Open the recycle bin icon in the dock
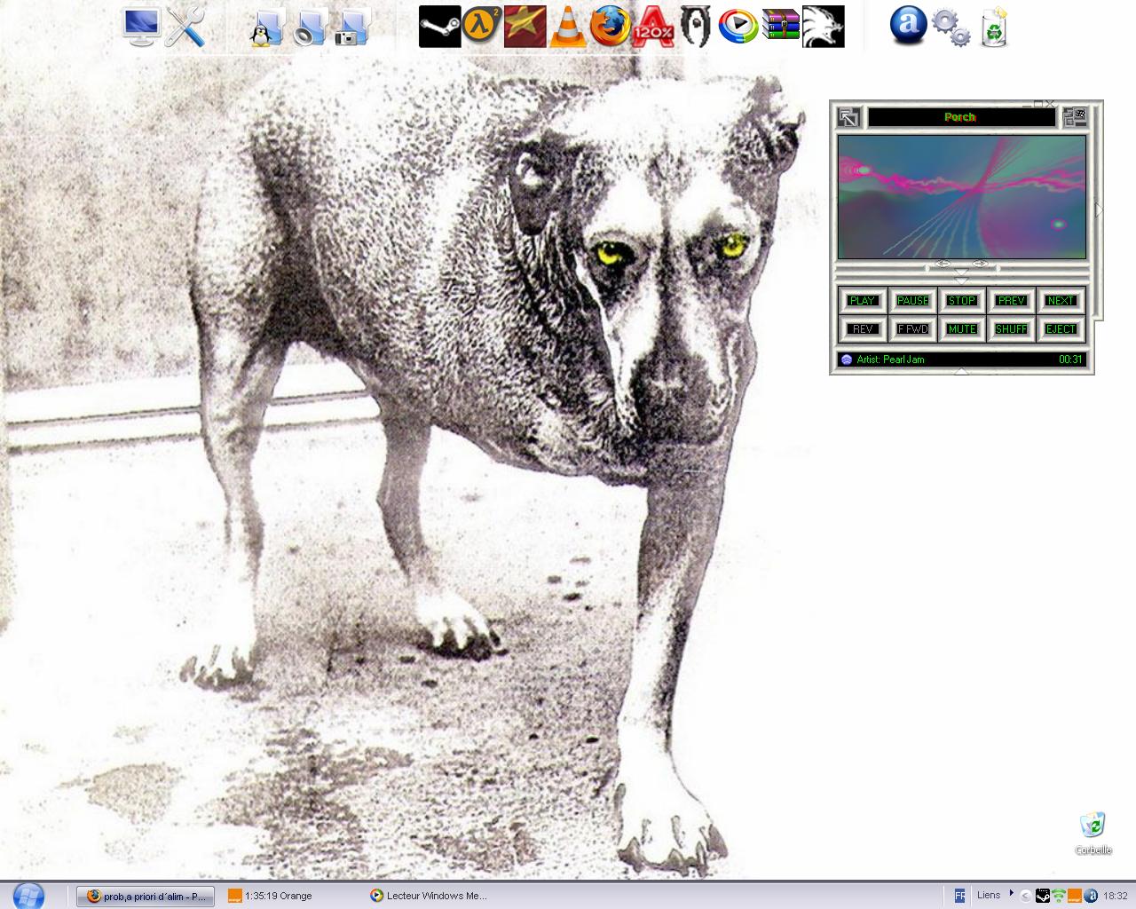 pyautogui.click(x=995, y=27)
